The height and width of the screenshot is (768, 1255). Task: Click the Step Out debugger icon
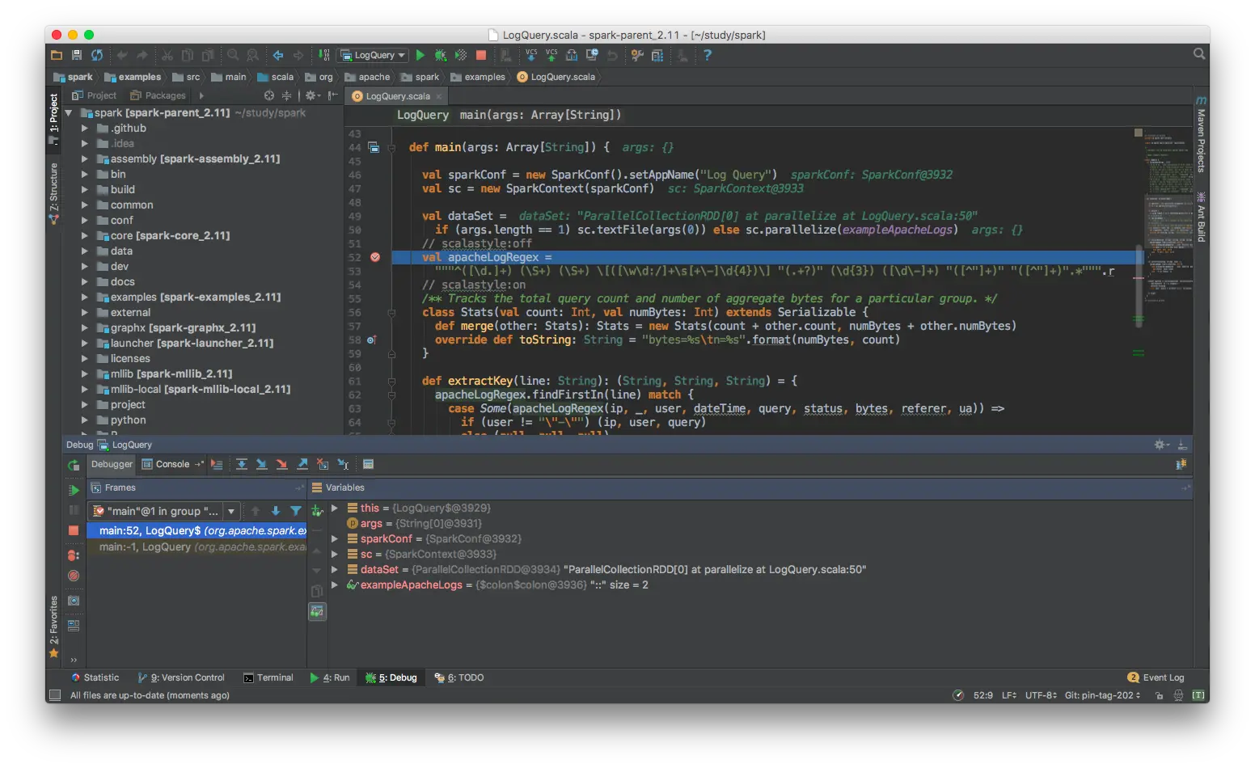[x=303, y=464]
